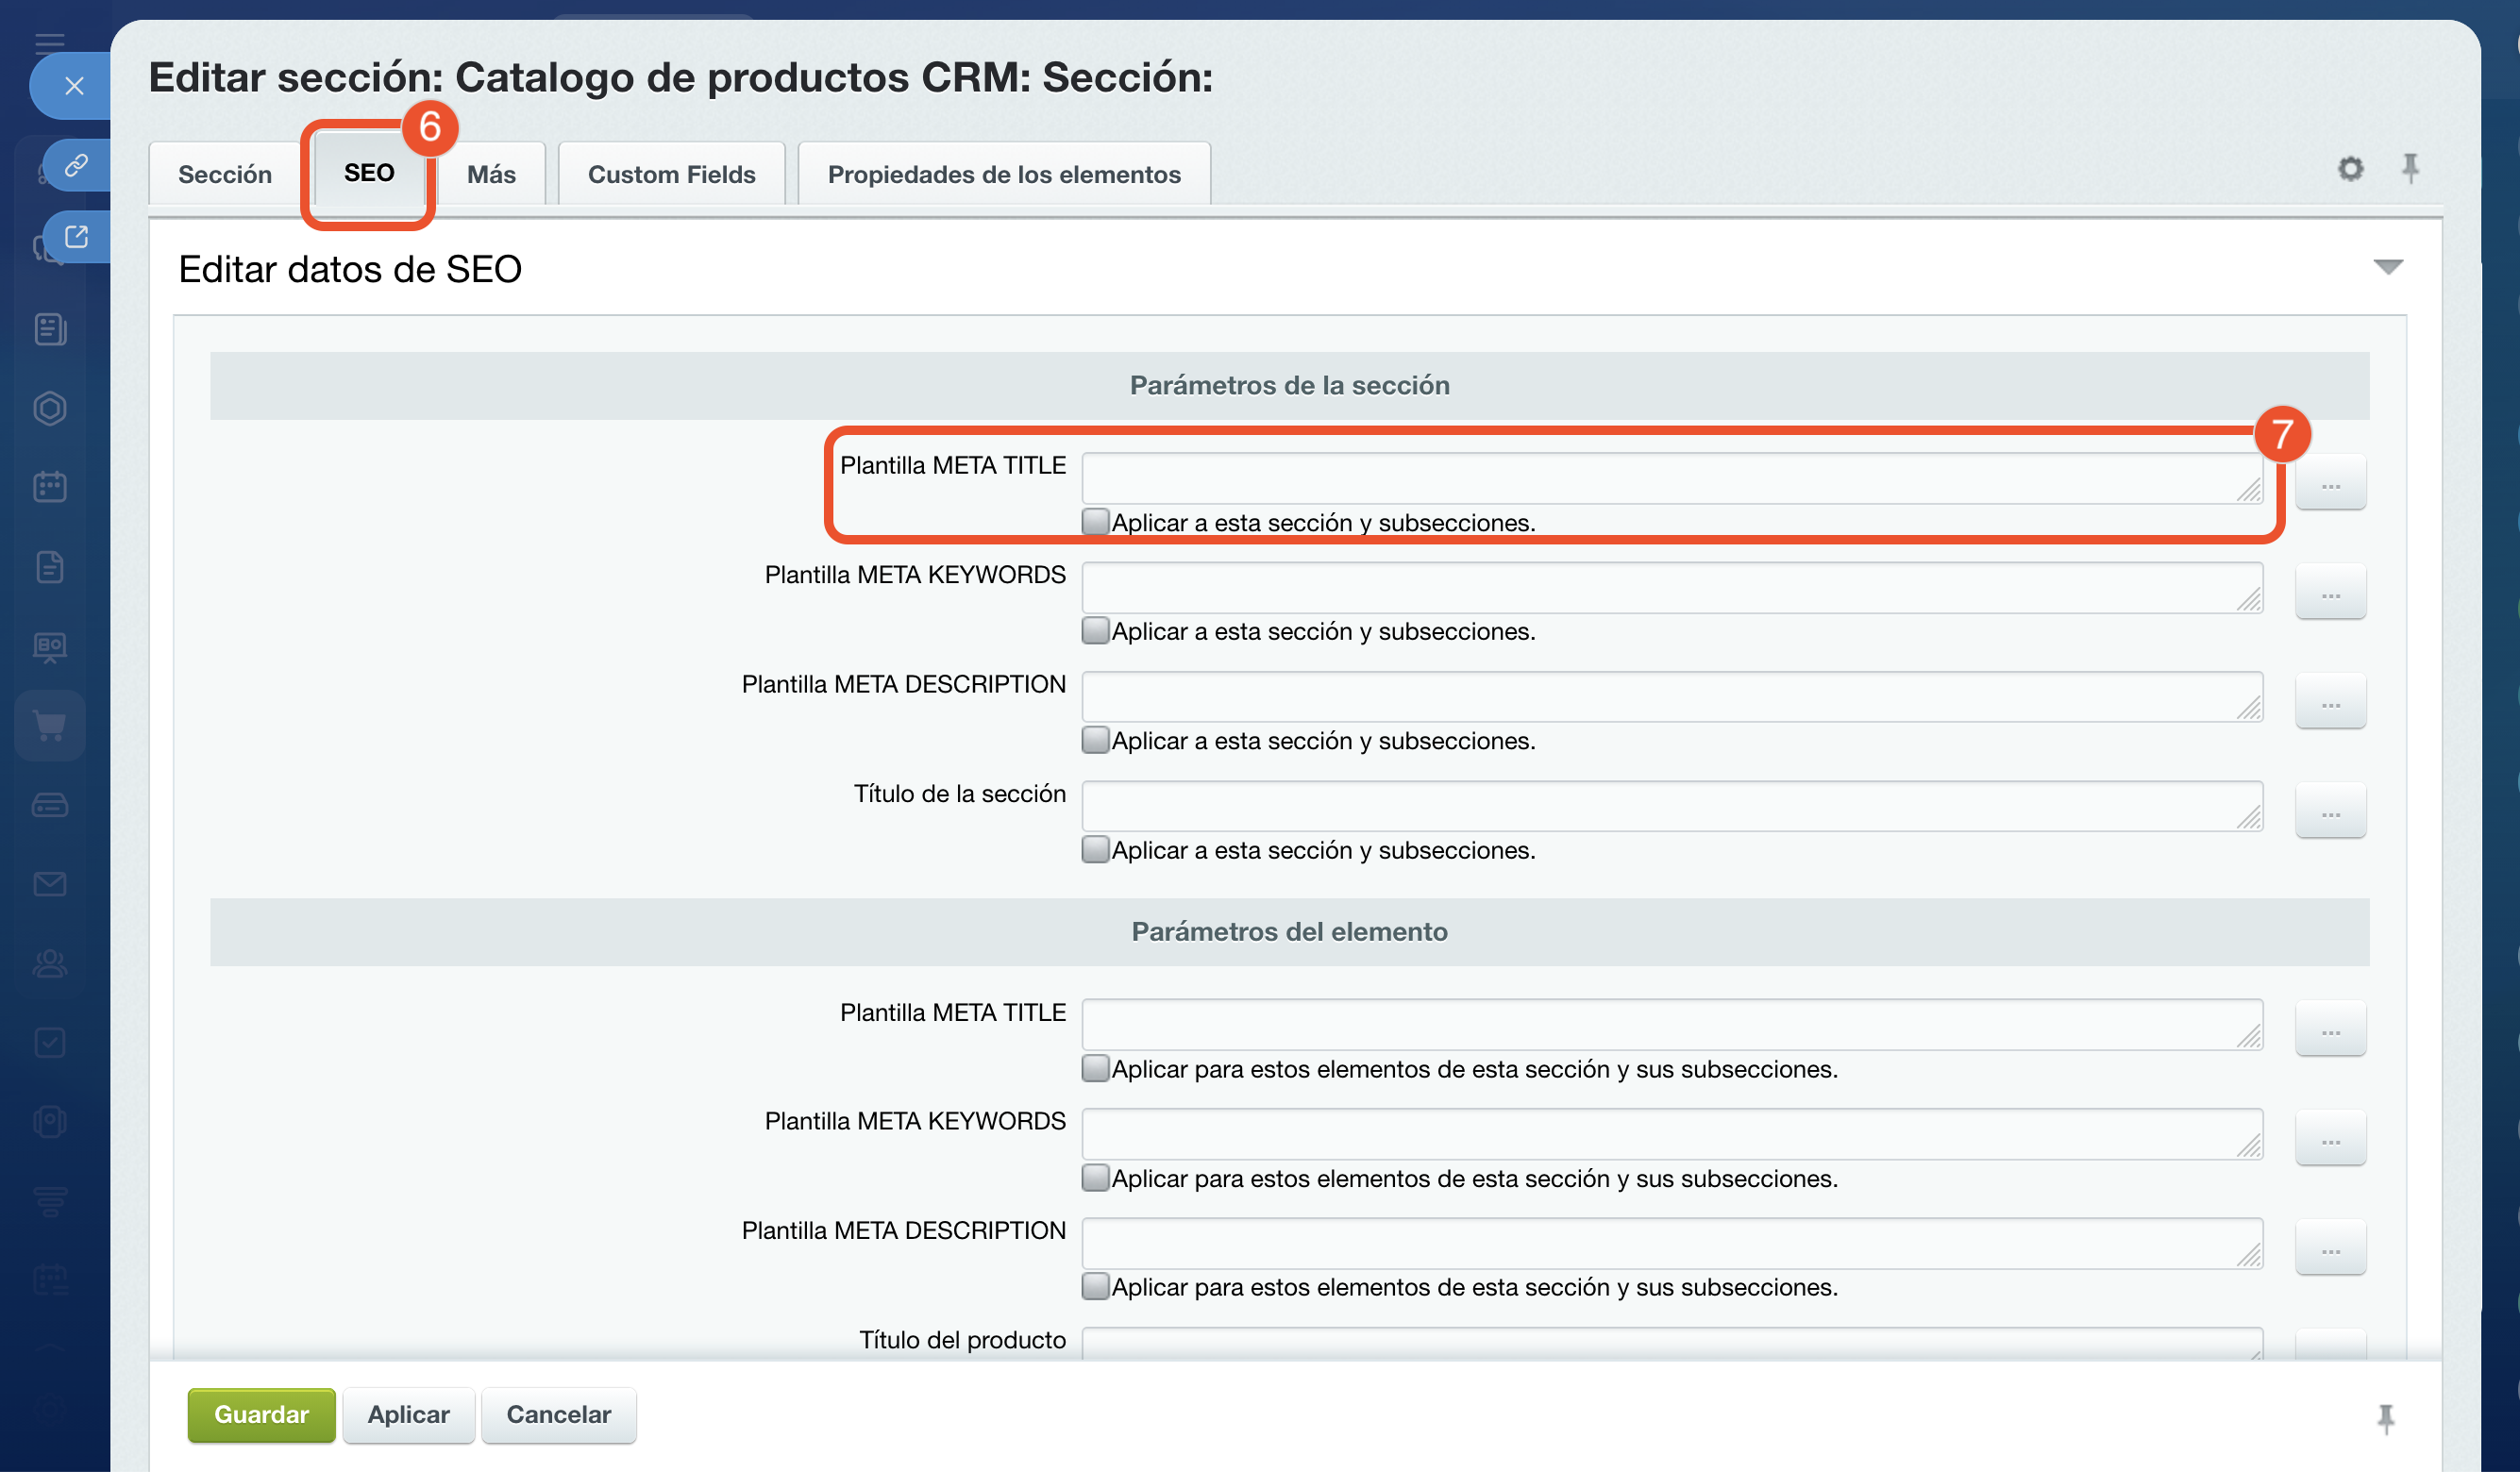Tick element META TITLE apply checkbox
This screenshot has width=2520, height=1472.
(1095, 1069)
